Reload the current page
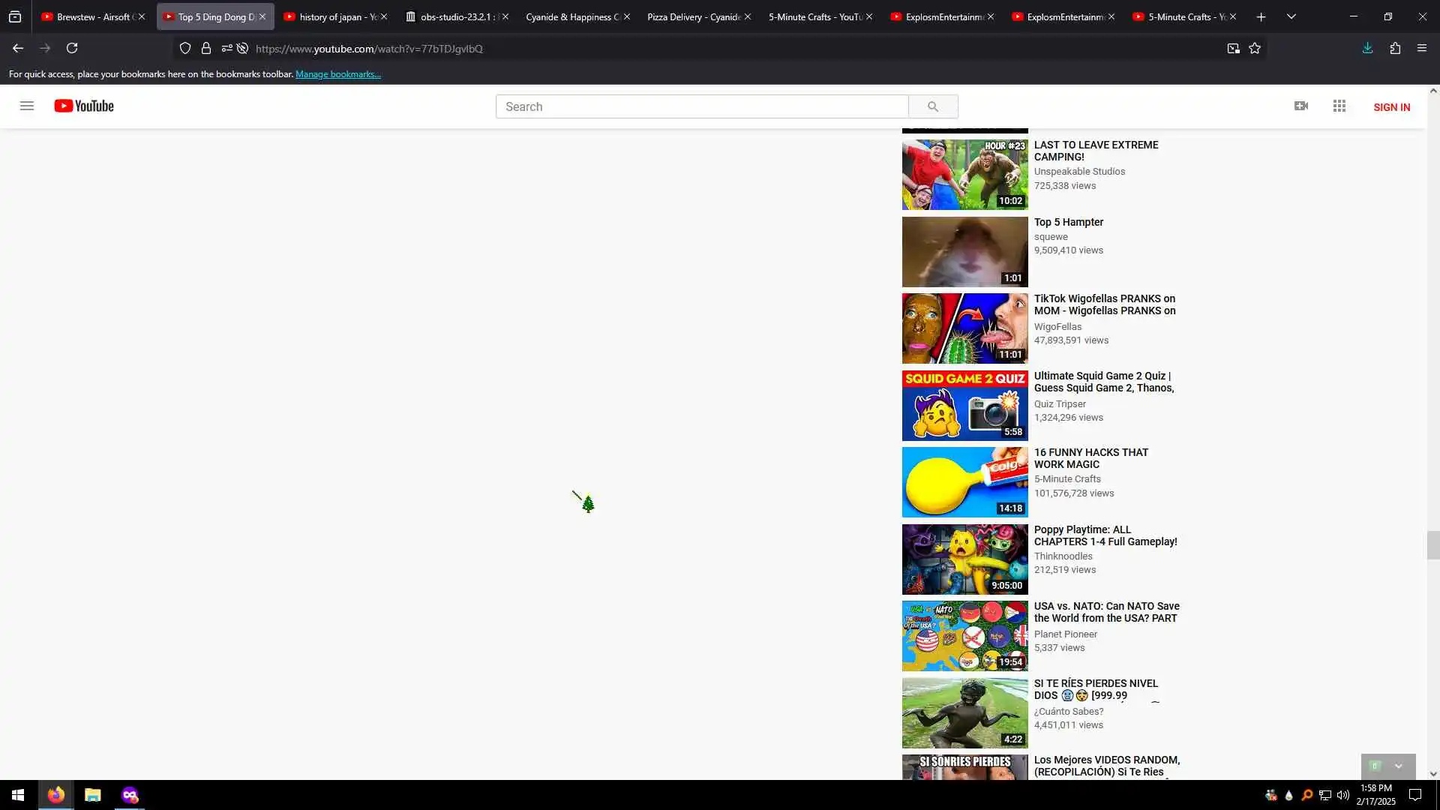Viewport: 1440px width, 810px height. pyautogui.click(x=72, y=49)
